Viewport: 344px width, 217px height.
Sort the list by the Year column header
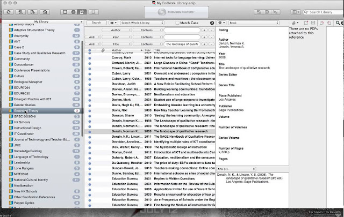click(x=148, y=50)
